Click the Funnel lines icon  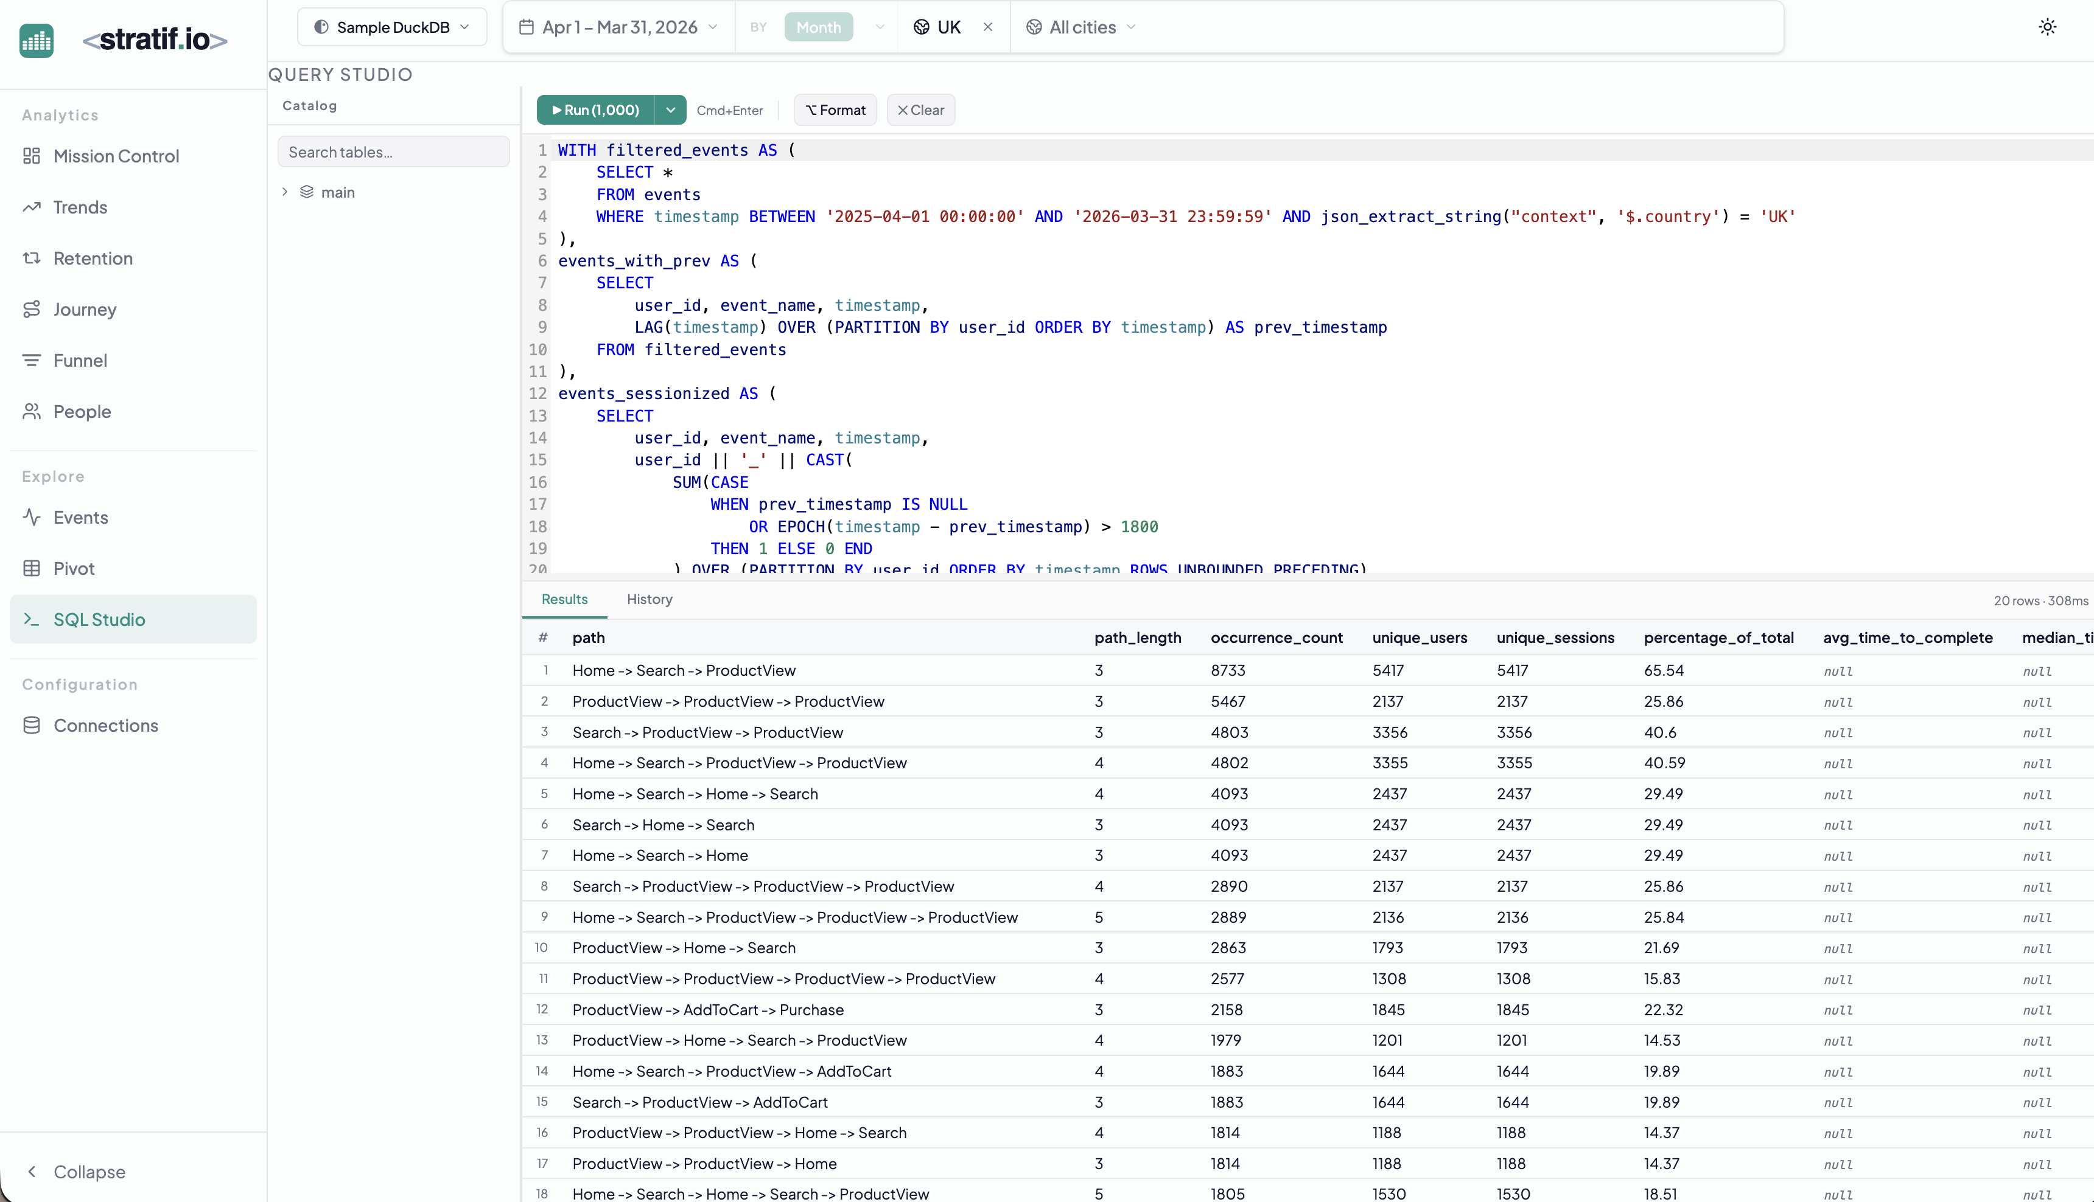pos(32,361)
